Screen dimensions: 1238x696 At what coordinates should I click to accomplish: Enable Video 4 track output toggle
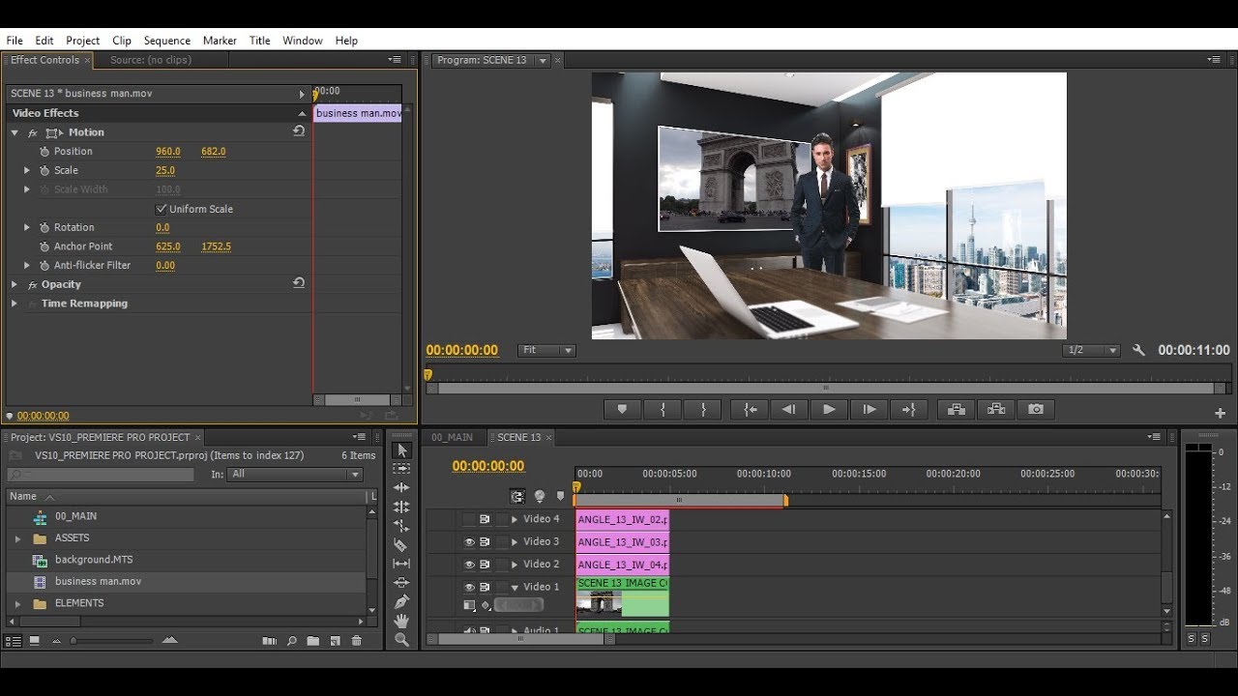point(469,519)
